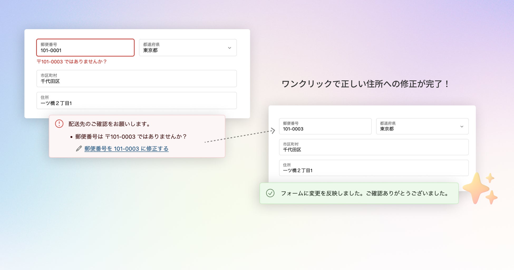Click the 市区町村 field in the form with 101-0001
This screenshot has width=514, height=270.
[x=137, y=79]
